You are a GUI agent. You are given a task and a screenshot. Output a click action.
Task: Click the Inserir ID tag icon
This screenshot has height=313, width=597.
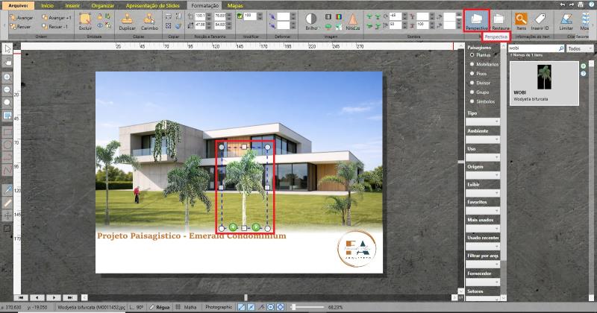coord(541,20)
